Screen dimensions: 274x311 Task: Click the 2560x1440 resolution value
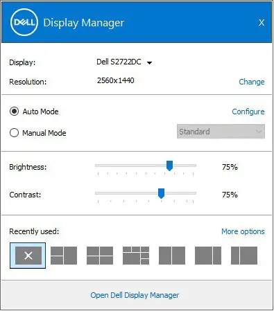pos(116,80)
